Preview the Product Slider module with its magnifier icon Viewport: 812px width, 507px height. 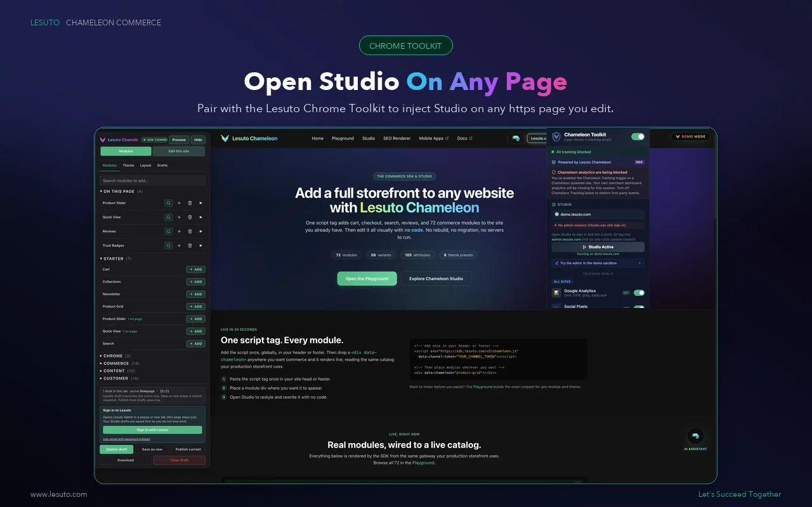[169, 203]
